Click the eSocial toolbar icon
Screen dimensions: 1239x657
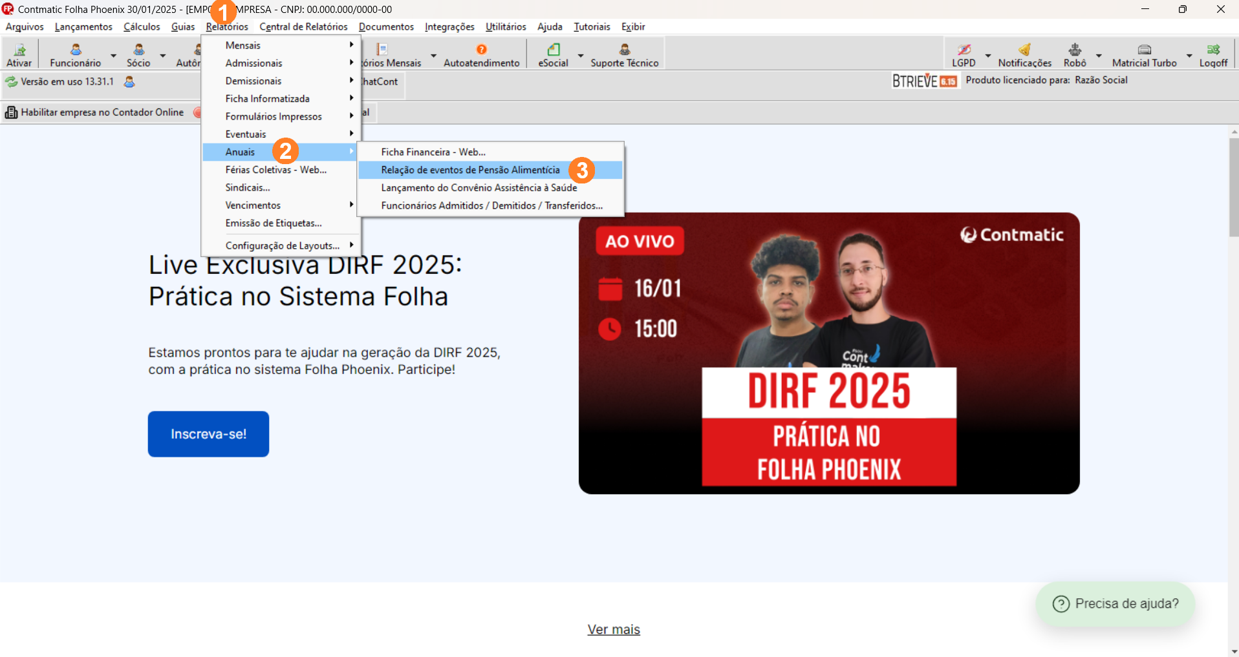(x=554, y=50)
